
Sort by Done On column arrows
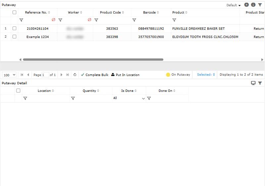[174, 91]
